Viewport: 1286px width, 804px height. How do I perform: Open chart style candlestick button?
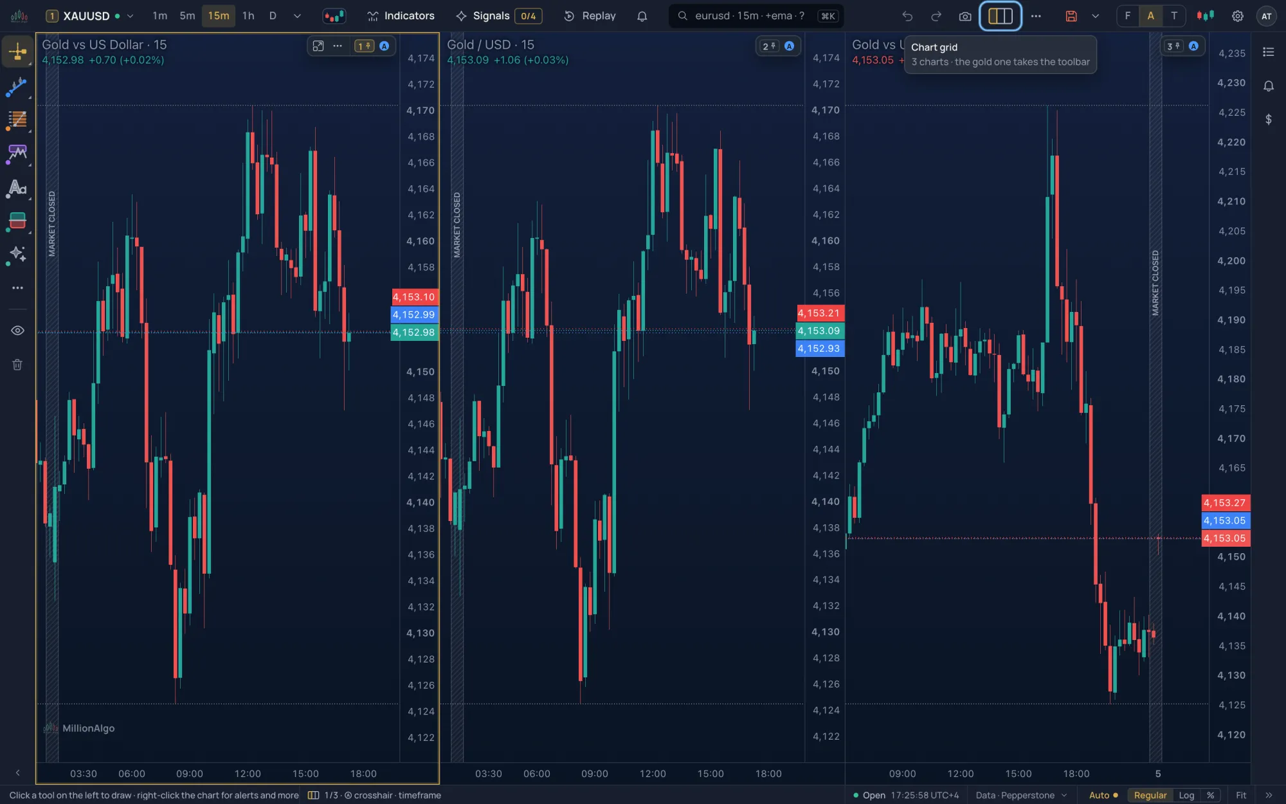point(334,16)
